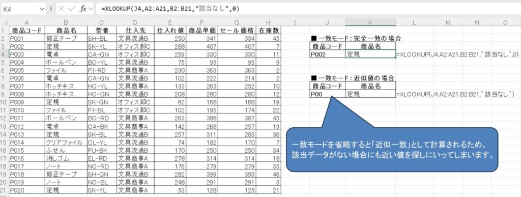Select model number cell NO-BL
The width and height of the screenshot is (521, 197).
pyautogui.click(x=102, y=182)
